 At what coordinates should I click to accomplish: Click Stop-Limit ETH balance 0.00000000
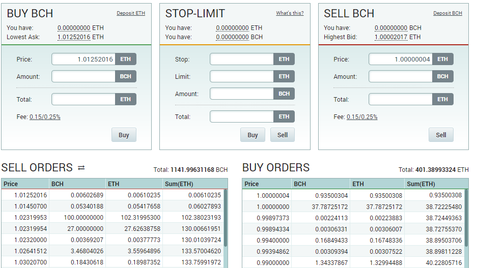coord(233,28)
